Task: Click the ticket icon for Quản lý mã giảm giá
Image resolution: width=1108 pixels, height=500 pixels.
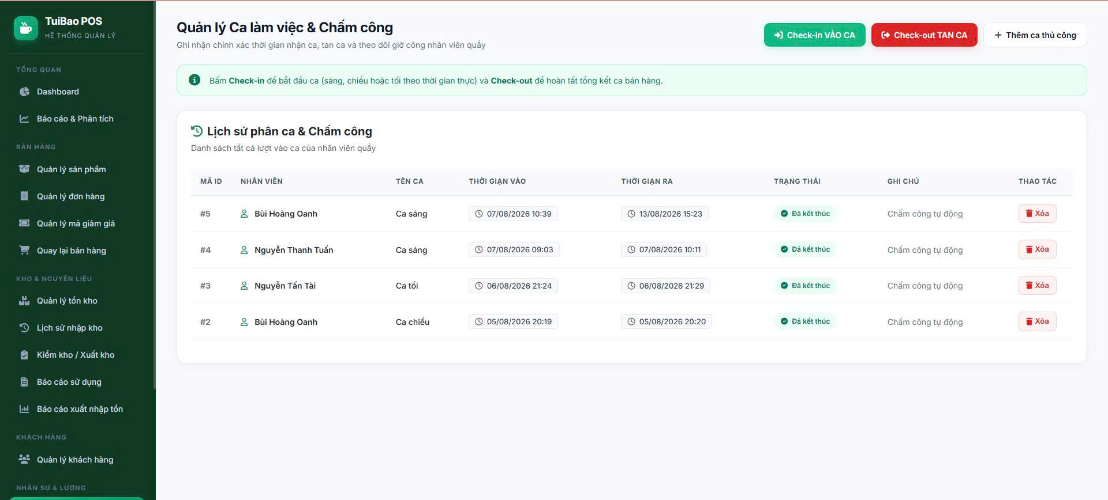Action: click(x=24, y=224)
